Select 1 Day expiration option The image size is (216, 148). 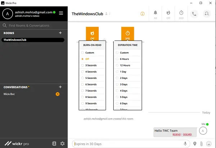pyautogui.click(x=127, y=72)
